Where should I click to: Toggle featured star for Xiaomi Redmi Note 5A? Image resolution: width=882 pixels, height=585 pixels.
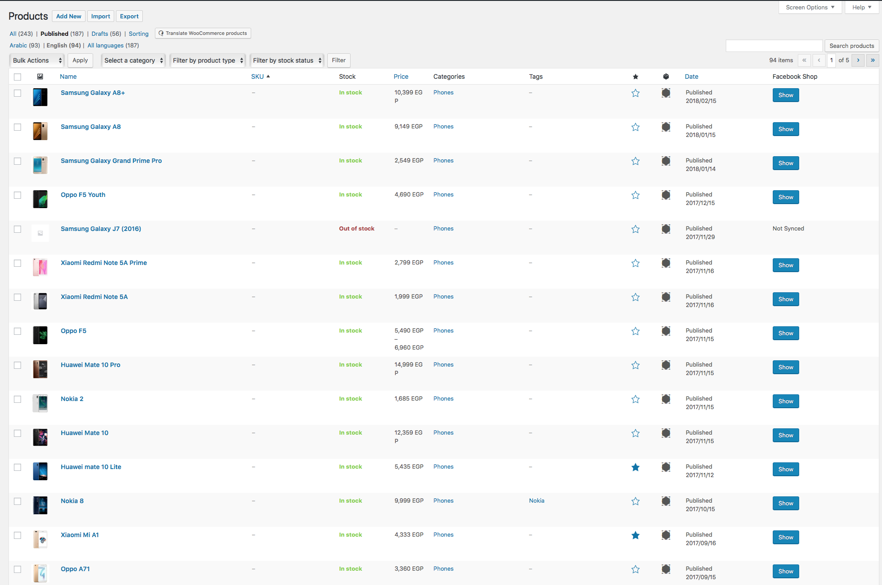pos(635,297)
